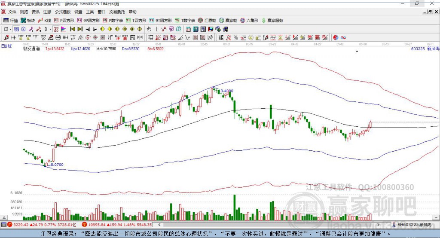Select the Gann fan lines tool
Screen dimensions: 440x238
pos(158,37)
